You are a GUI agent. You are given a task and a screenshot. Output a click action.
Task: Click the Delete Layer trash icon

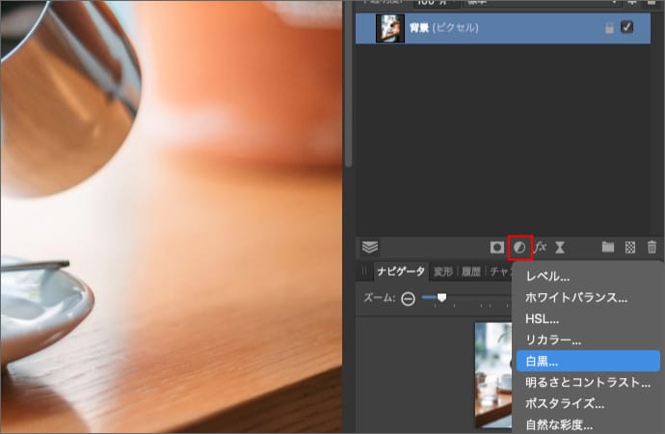[652, 247]
